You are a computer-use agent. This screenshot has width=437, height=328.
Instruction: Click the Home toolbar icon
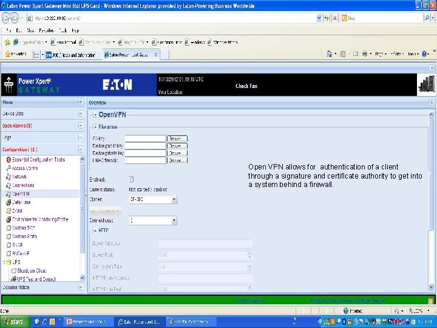pyautogui.click(x=330, y=54)
